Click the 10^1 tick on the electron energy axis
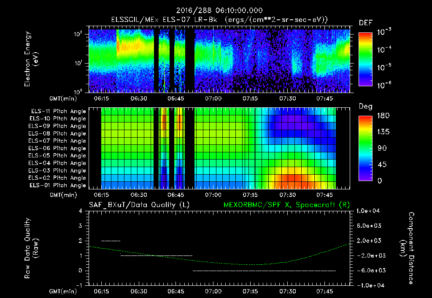Image resolution: width=432 pixels, height=298 pixels. pyautogui.click(x=78, y=63)
